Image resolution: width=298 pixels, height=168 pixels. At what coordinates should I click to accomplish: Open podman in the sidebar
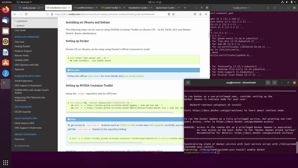coord(21,26)
